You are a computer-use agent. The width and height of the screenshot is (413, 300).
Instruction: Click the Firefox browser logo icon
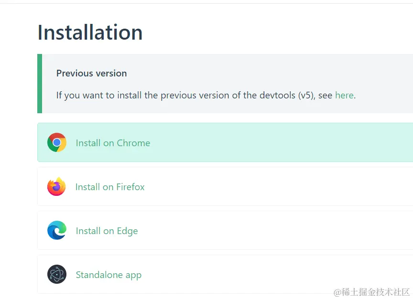(x=56, y=187)
